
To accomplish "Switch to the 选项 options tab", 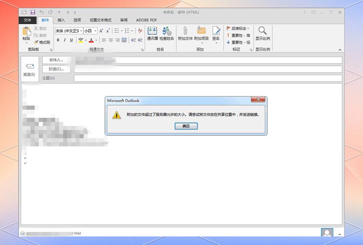I will (77, 20).
